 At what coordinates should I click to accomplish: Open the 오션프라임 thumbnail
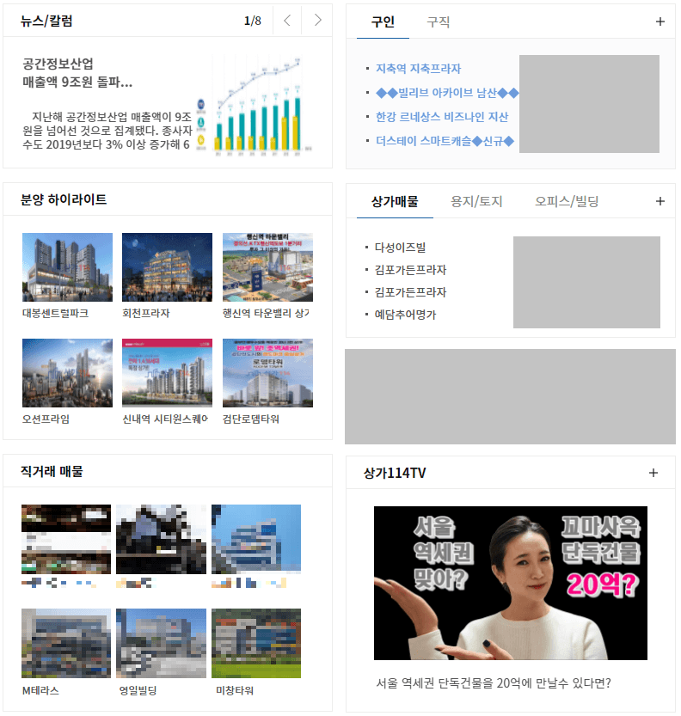coord(67,373)
